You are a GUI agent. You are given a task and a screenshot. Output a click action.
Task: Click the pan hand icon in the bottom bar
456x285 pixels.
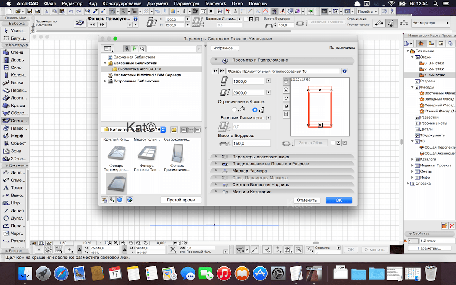point(130,242)
